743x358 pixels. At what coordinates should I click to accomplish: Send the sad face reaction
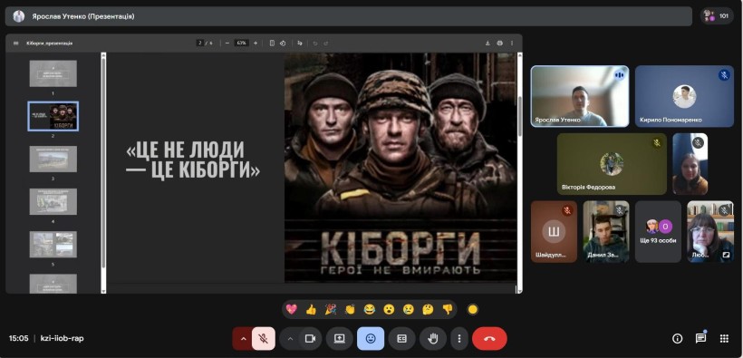(x=408, y=310)
